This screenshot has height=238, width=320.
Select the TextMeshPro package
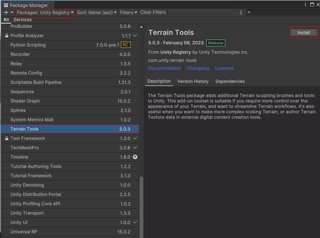point(70,148)
